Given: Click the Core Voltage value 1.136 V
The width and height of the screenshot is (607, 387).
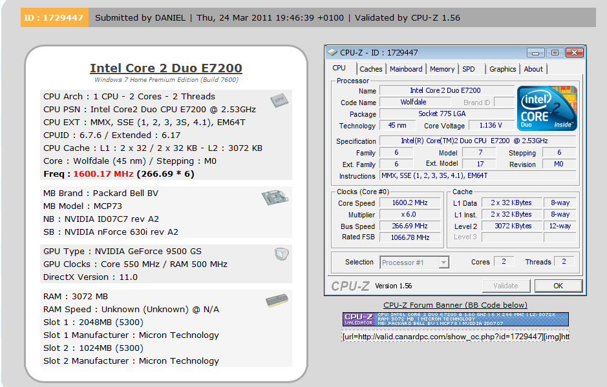Looking at the screenshot, I should 491,125.
